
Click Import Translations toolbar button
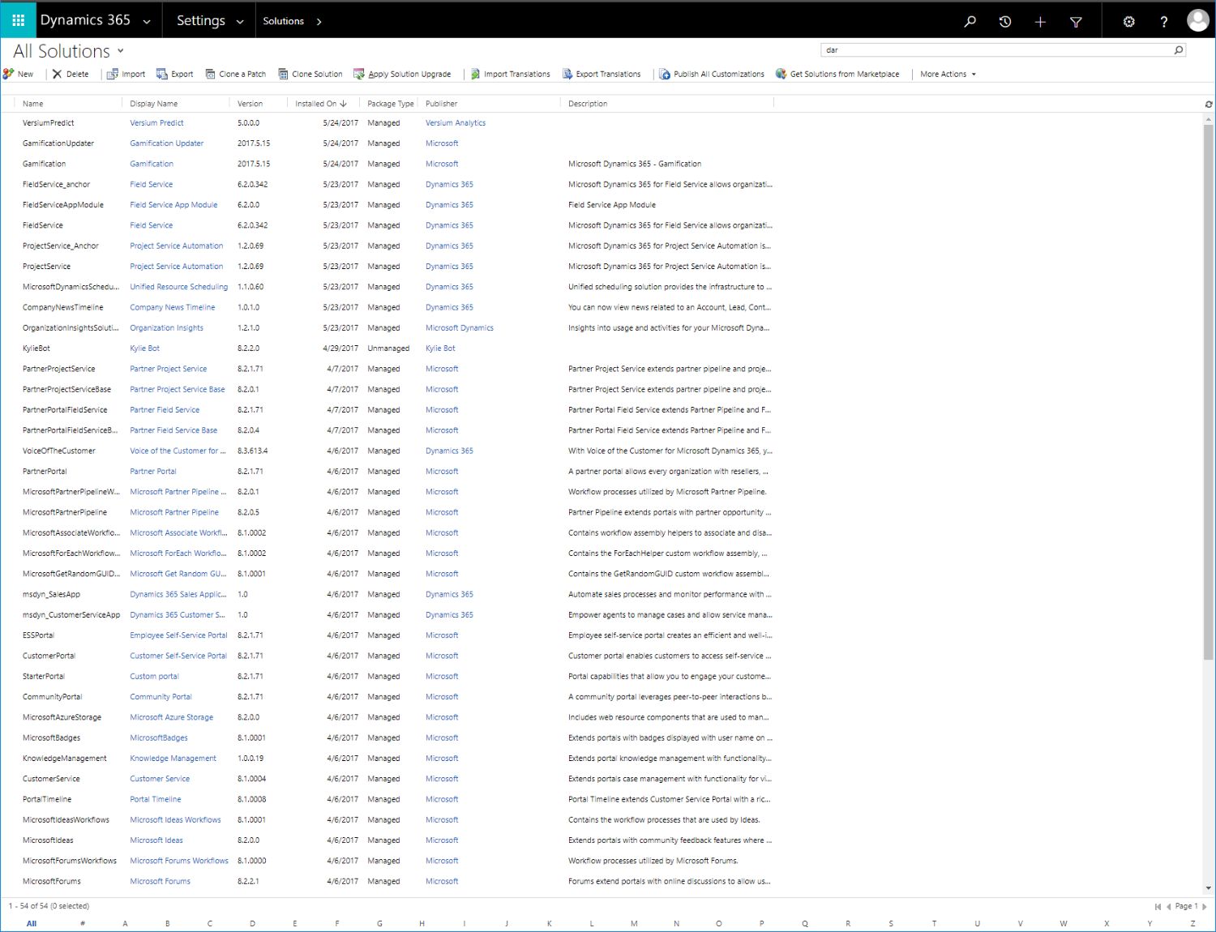[x=511, y=74]
